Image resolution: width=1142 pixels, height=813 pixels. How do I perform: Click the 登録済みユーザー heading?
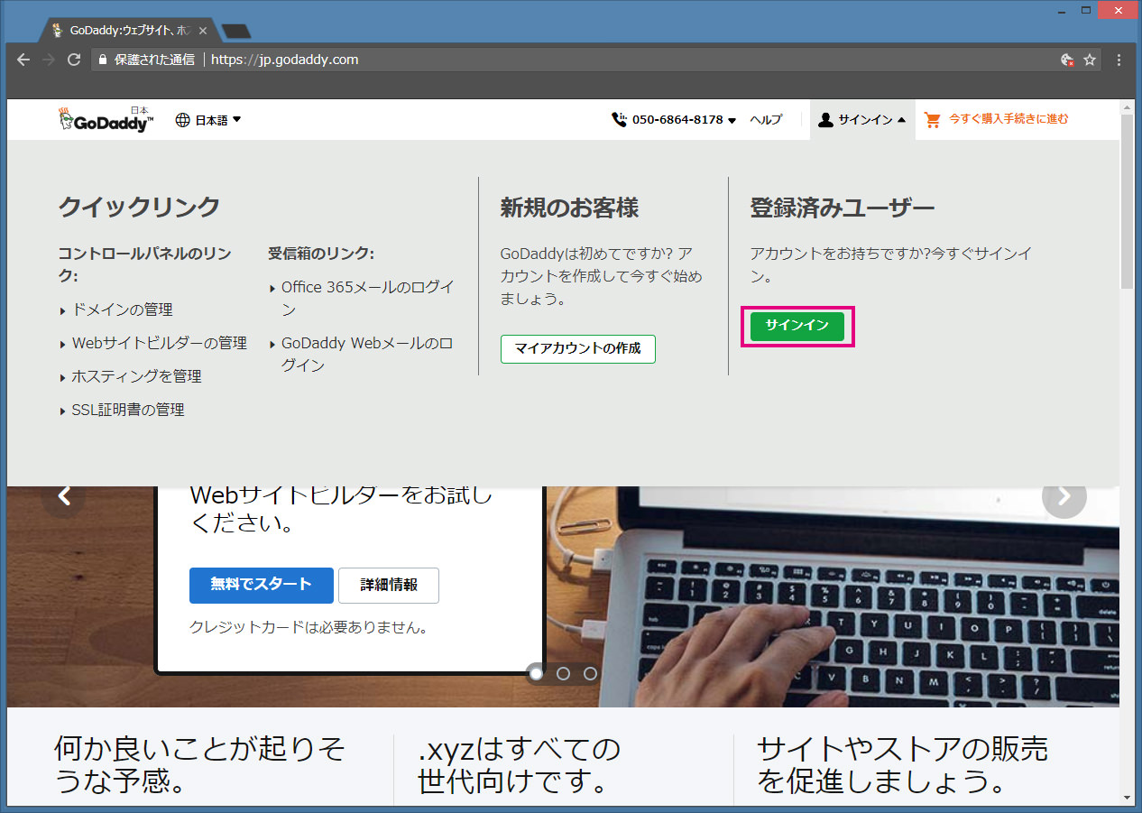point(843,208)
